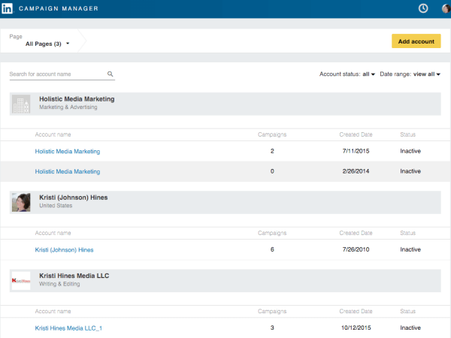Open the Kristi Hines Media LLC_1 account
451x338 pixels.
point(68,328)
